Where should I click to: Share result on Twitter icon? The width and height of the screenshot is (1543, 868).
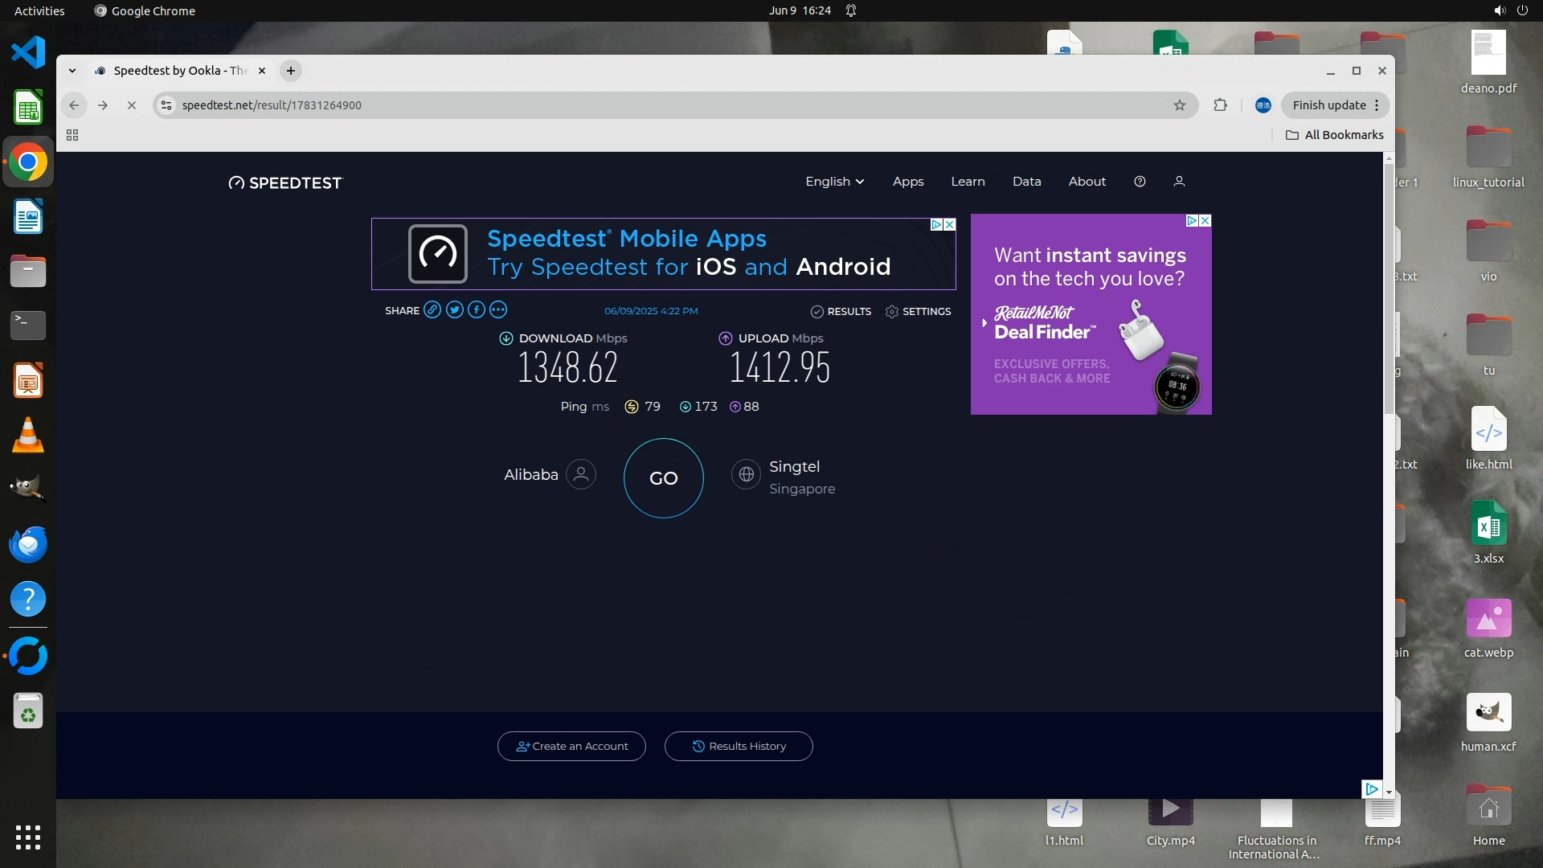tap(455, 310)
